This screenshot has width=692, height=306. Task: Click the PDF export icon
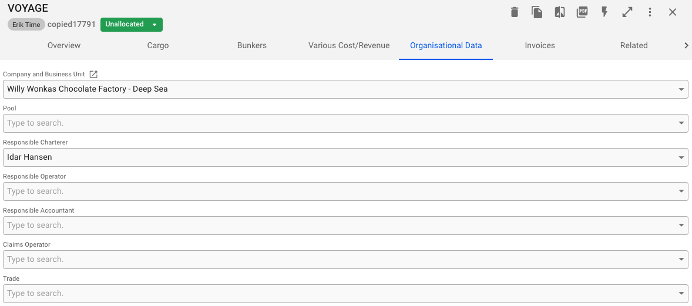(582, 12)
